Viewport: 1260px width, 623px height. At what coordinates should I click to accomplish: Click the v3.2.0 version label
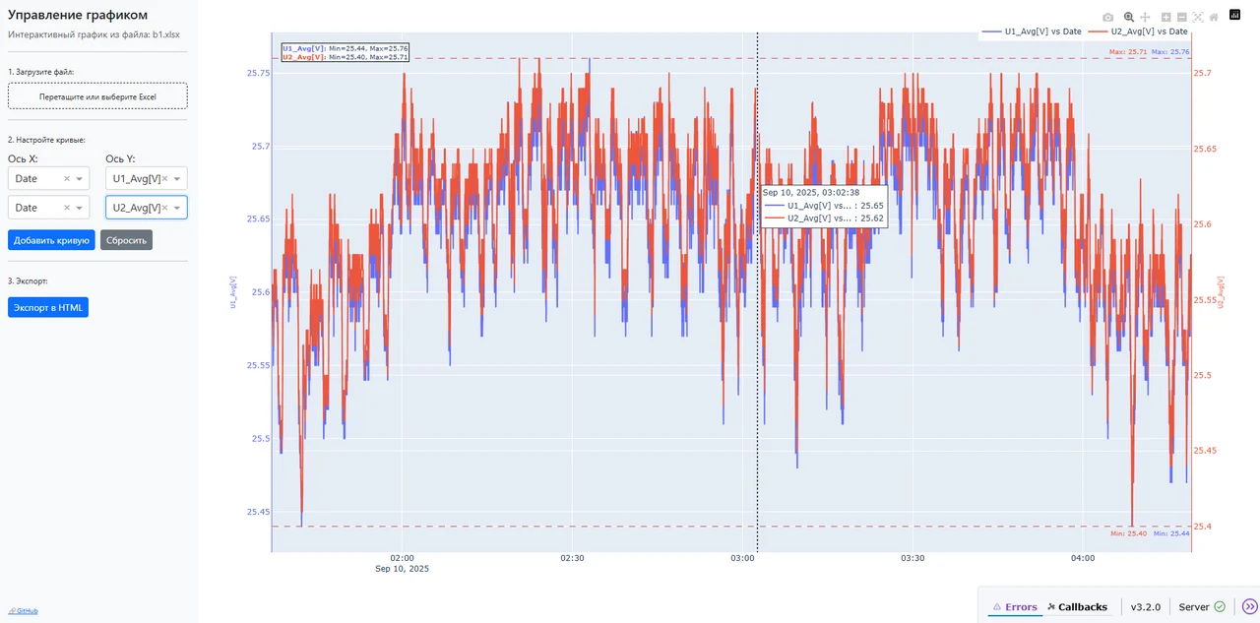click(1145, 607)
